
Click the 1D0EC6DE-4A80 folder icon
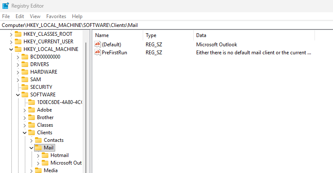(x=32, y=102)
